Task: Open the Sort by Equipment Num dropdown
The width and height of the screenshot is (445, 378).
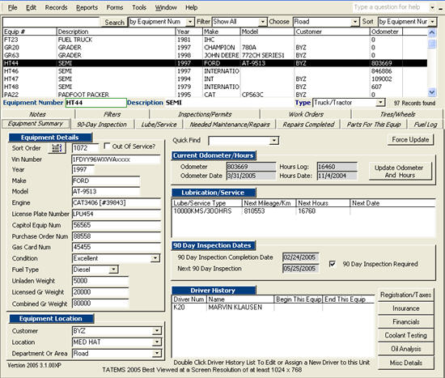Action: (432, 22)
